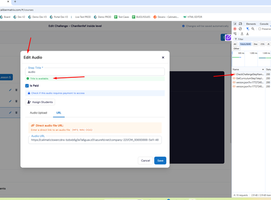This screenshot has width=271, height=200.
Task: Open the Elements tab in DevTools
Action: pyautogui.click(x=251, y=24)
